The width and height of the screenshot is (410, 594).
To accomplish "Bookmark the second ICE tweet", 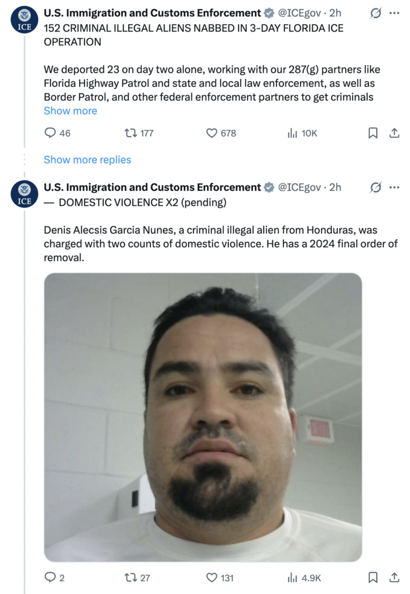I will (373, 578).
